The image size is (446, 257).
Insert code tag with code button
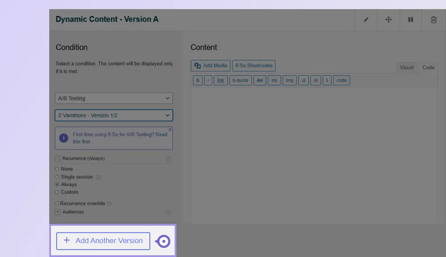[x=341, y=80]
